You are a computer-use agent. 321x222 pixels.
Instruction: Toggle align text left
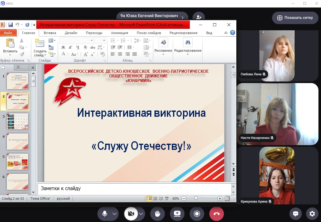click(113, 54)
